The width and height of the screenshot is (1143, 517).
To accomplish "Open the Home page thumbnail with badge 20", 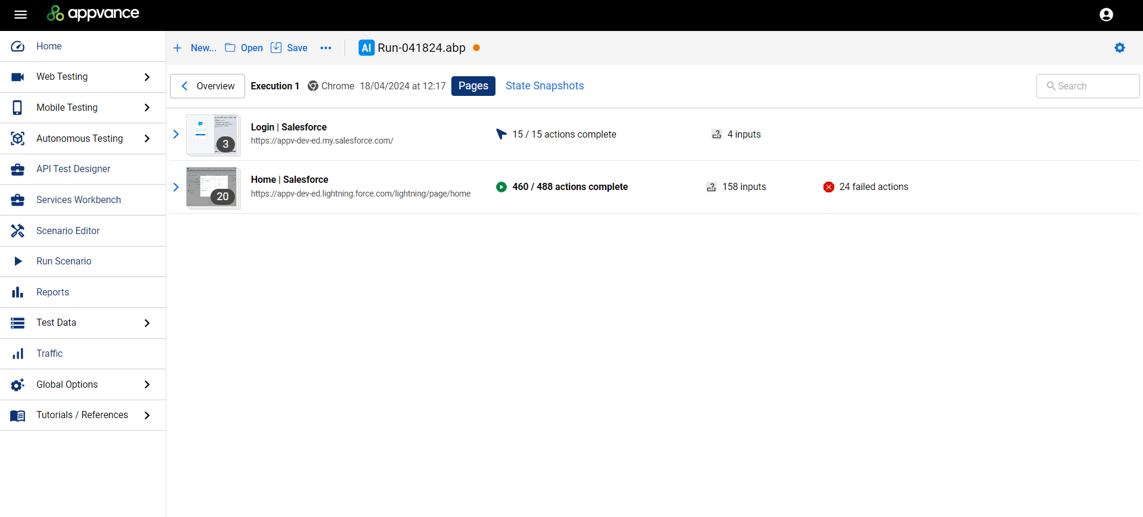I will 212,188.
